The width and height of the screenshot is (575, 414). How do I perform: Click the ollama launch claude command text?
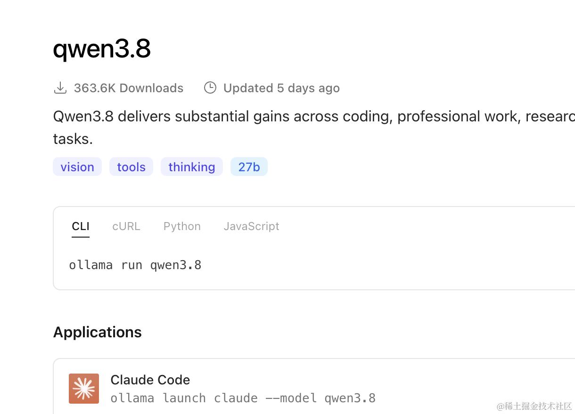(x=243, y=398)
